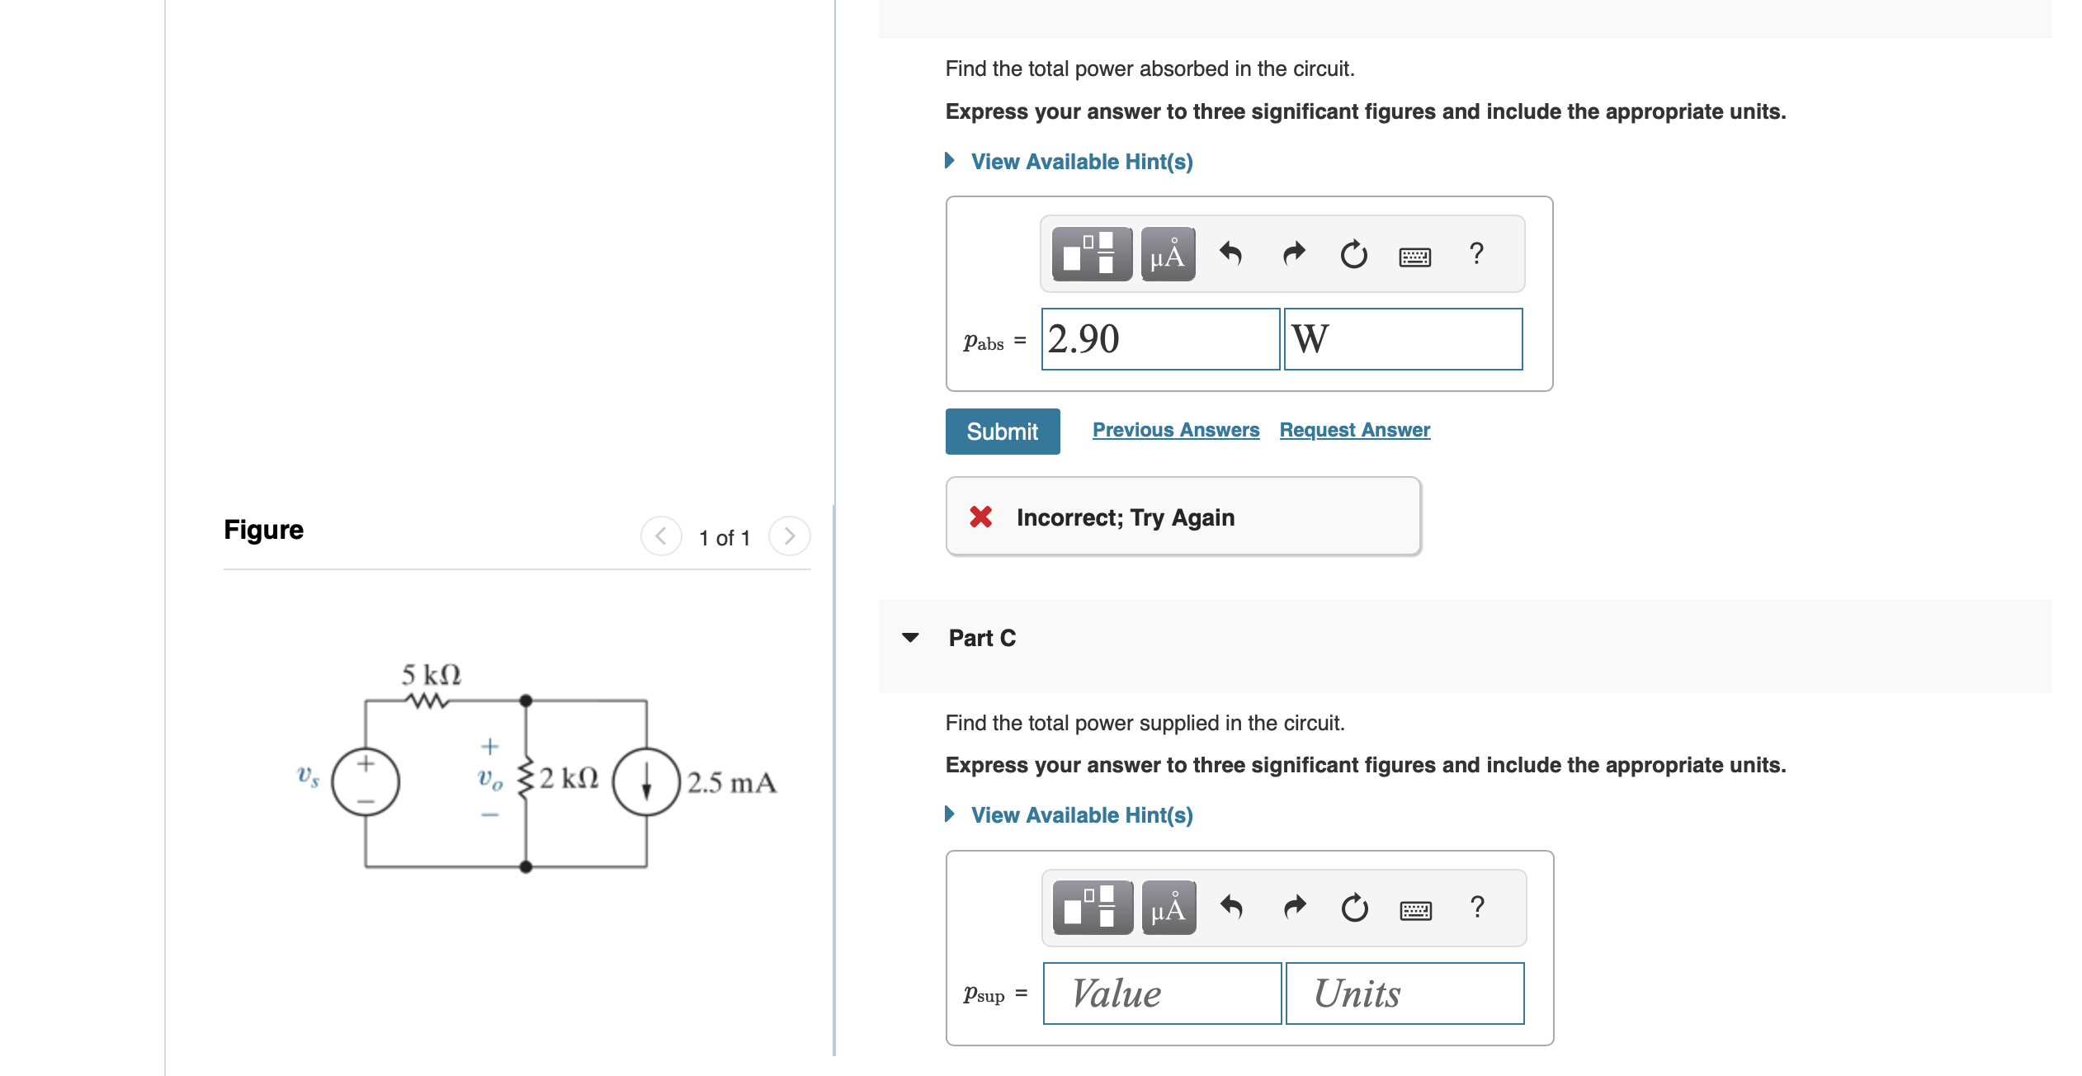The width and height of the screenshot is (2082, 1076).
Task: Reset the Pabs answer with the reset icon
Action: point(1353,254)
